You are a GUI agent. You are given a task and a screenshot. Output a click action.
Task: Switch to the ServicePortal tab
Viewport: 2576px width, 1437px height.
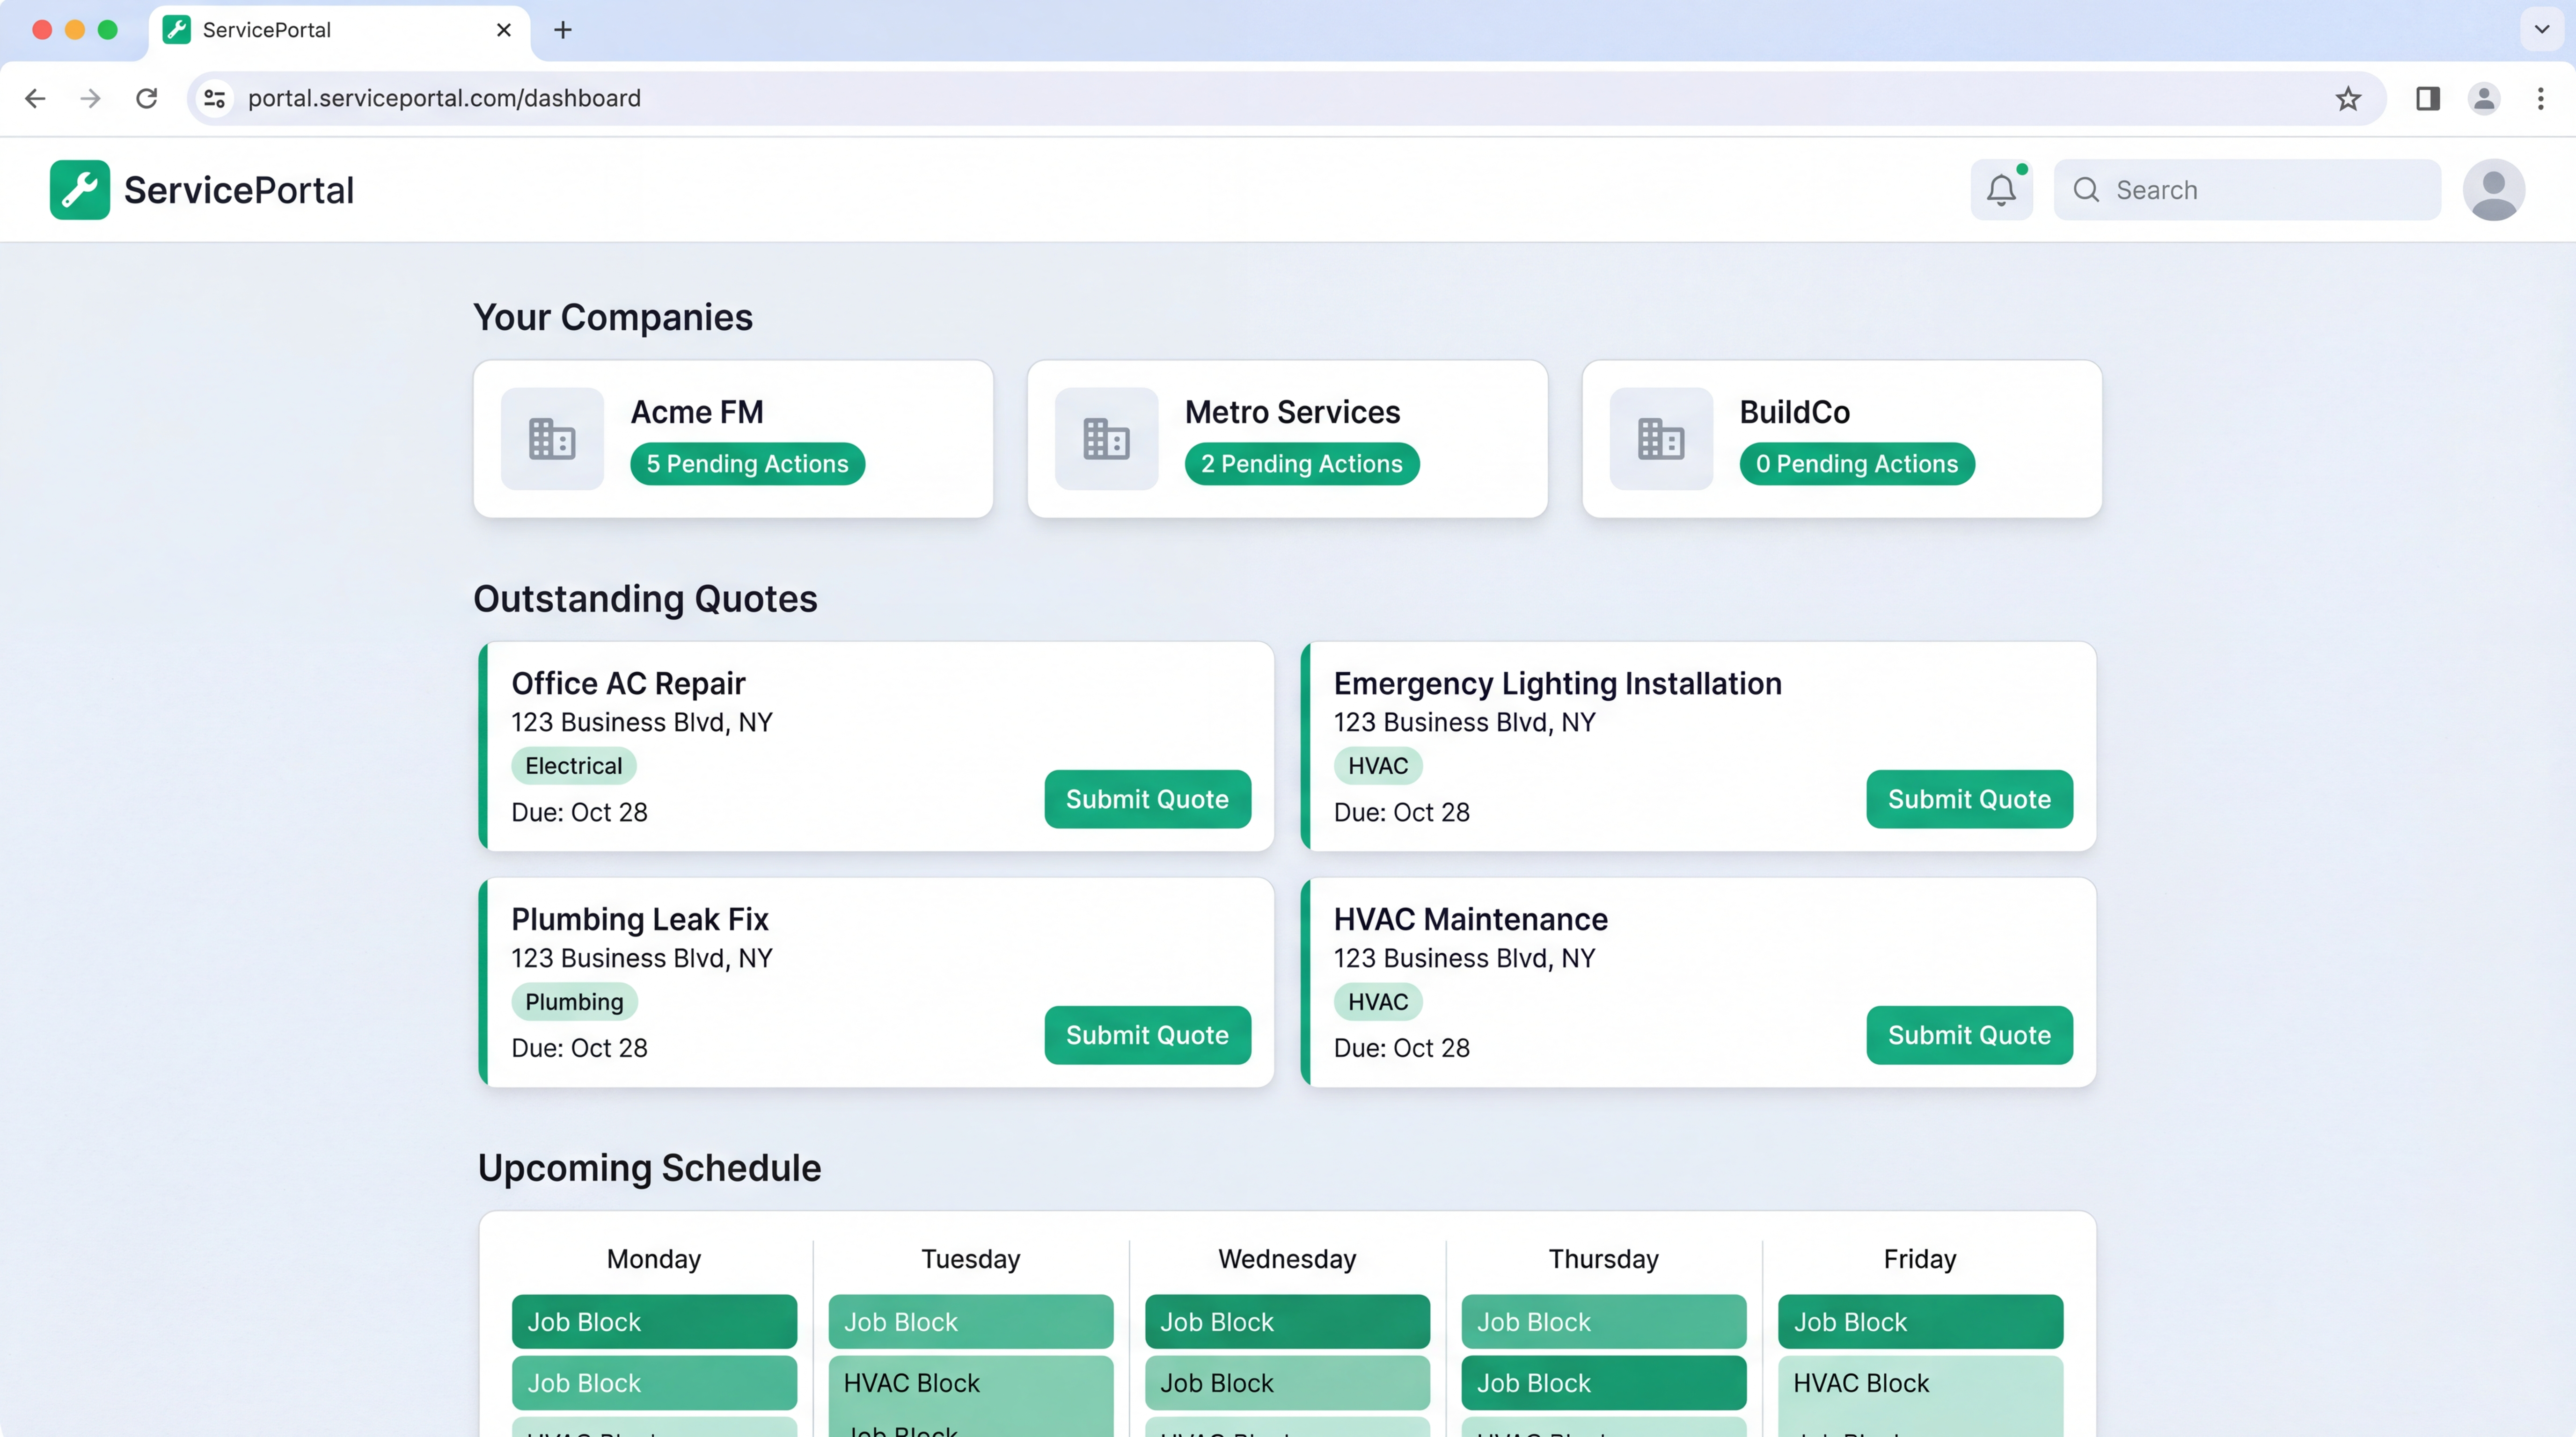[267, 30]
